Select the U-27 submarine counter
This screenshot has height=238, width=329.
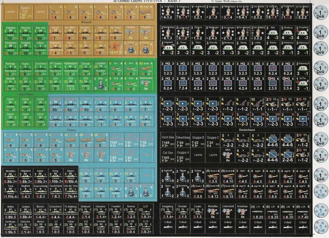[146, 211]
